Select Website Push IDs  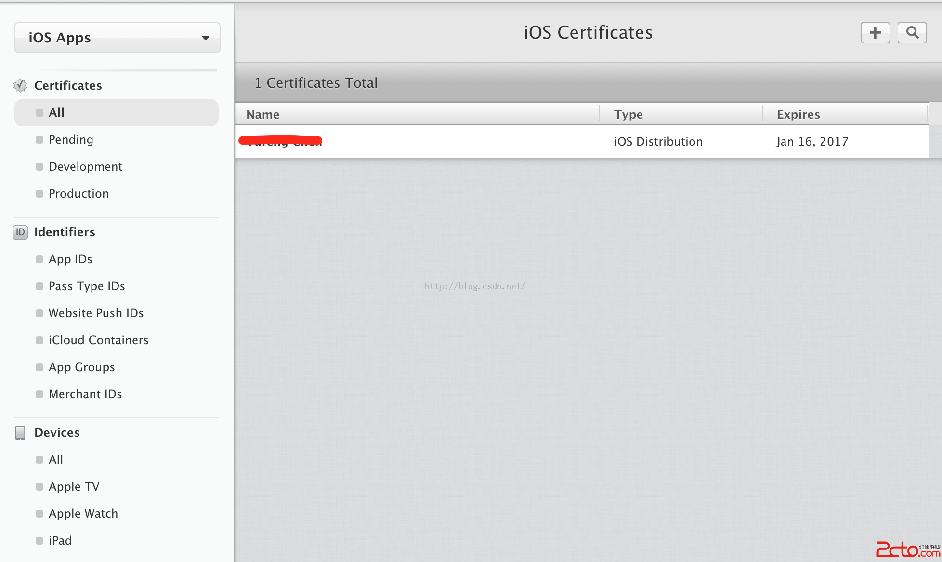(96, 313)
